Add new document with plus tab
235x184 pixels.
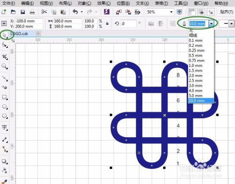(38, 33)
